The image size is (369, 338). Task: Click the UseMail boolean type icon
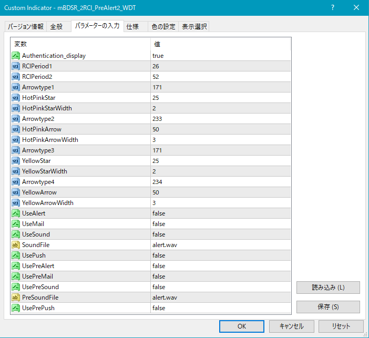click(16, 224)
